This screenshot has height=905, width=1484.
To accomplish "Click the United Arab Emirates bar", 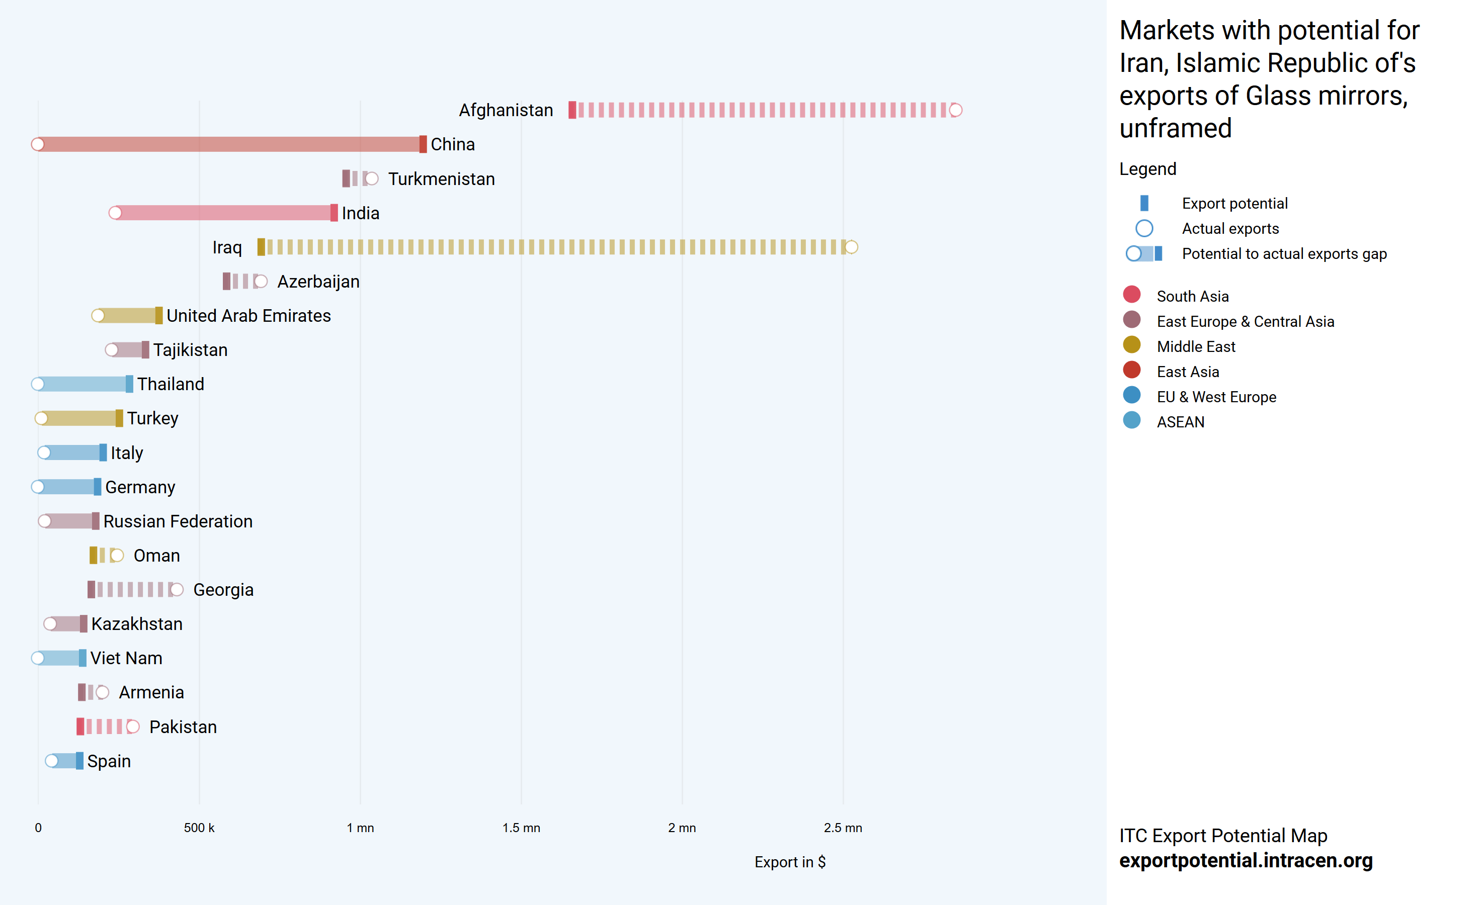I will [126, 316].
